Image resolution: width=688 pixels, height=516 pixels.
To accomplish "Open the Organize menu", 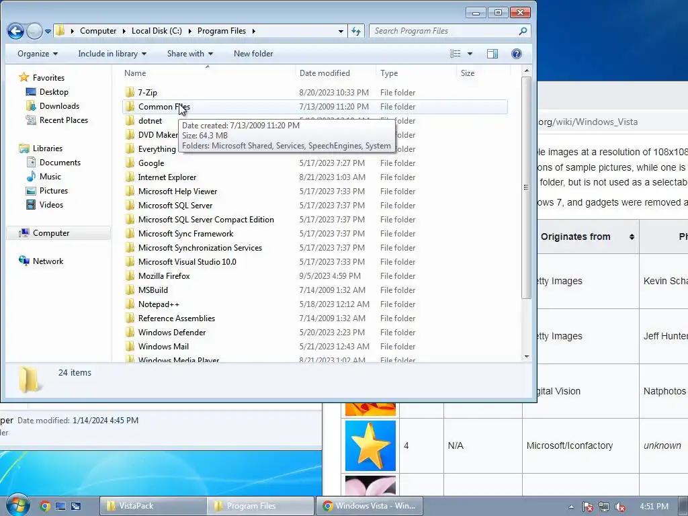I will pos(38,54).
